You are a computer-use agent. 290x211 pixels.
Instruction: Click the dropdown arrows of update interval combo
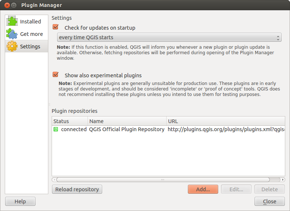tap(278, 37)
